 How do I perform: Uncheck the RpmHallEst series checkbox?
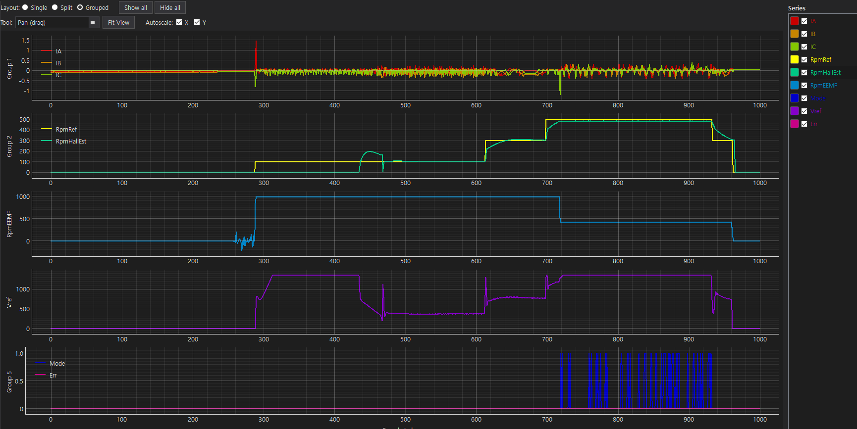click(804, 72)
